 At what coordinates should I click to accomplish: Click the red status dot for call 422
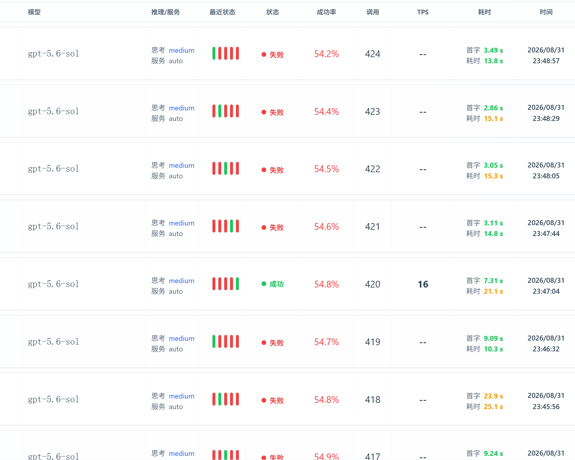point(264,170)
